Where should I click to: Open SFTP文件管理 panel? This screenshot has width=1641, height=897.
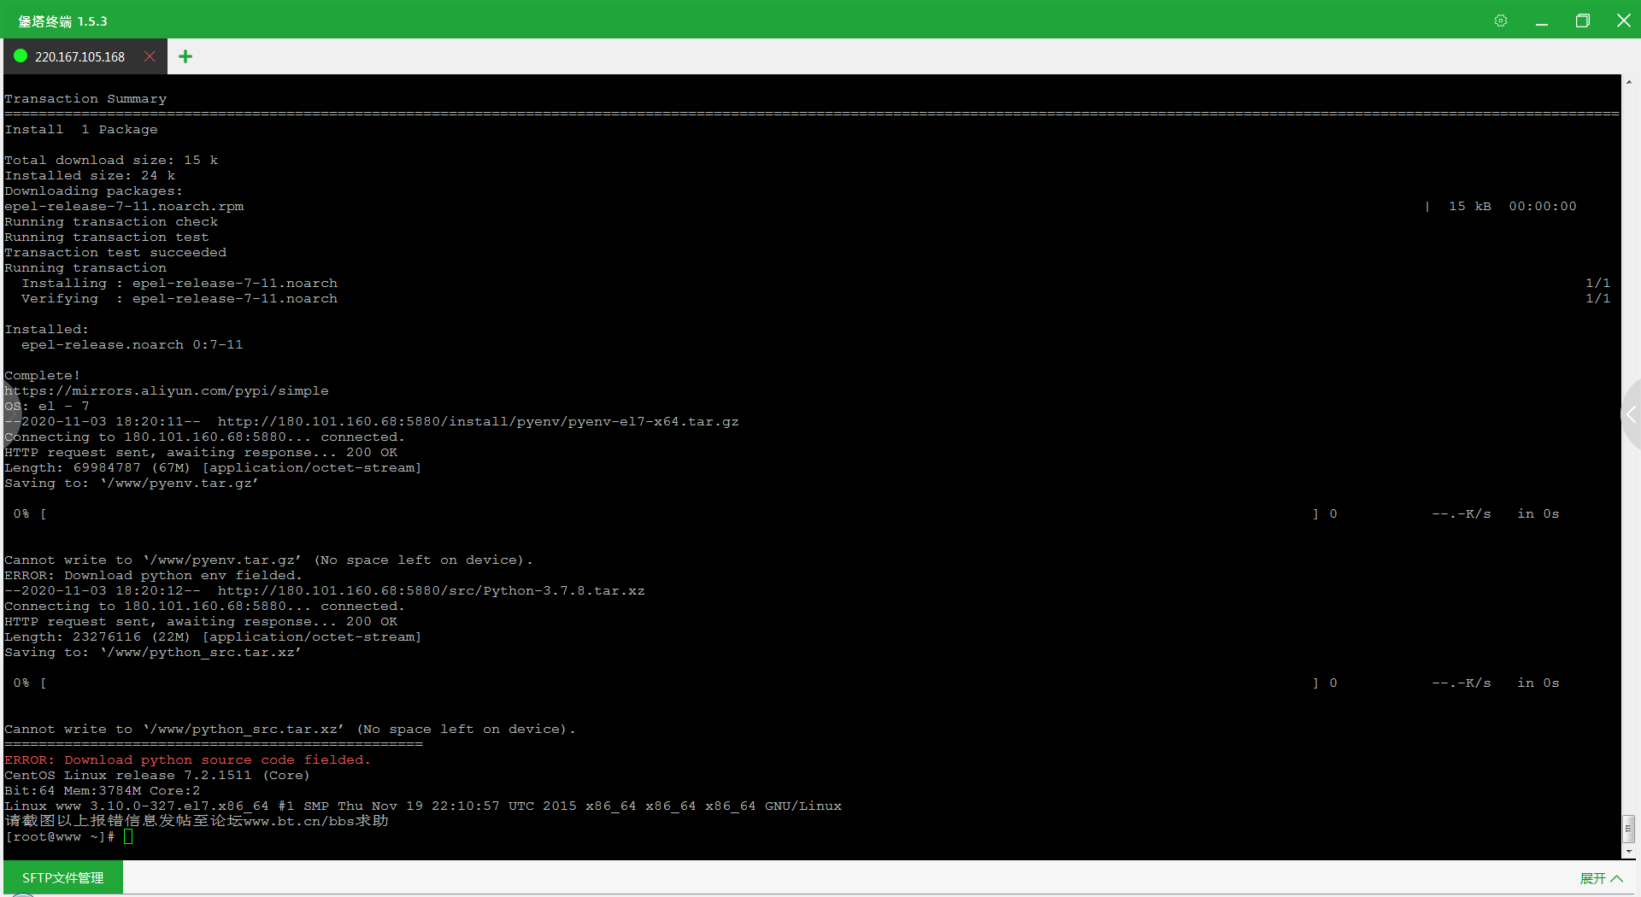[62, 877]
